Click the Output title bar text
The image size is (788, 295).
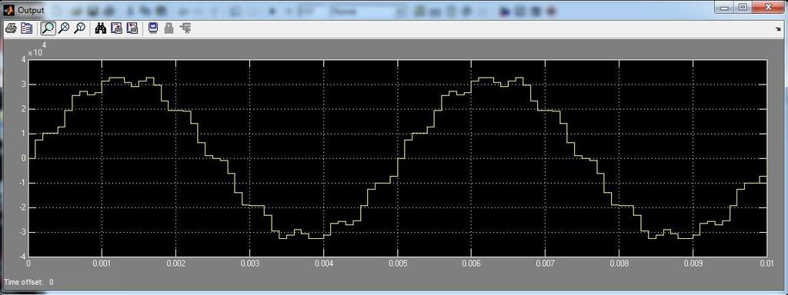click(x=31, y=10)
